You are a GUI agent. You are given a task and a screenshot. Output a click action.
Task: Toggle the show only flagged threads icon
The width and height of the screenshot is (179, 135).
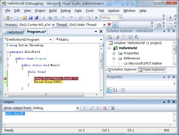(115, 25)
